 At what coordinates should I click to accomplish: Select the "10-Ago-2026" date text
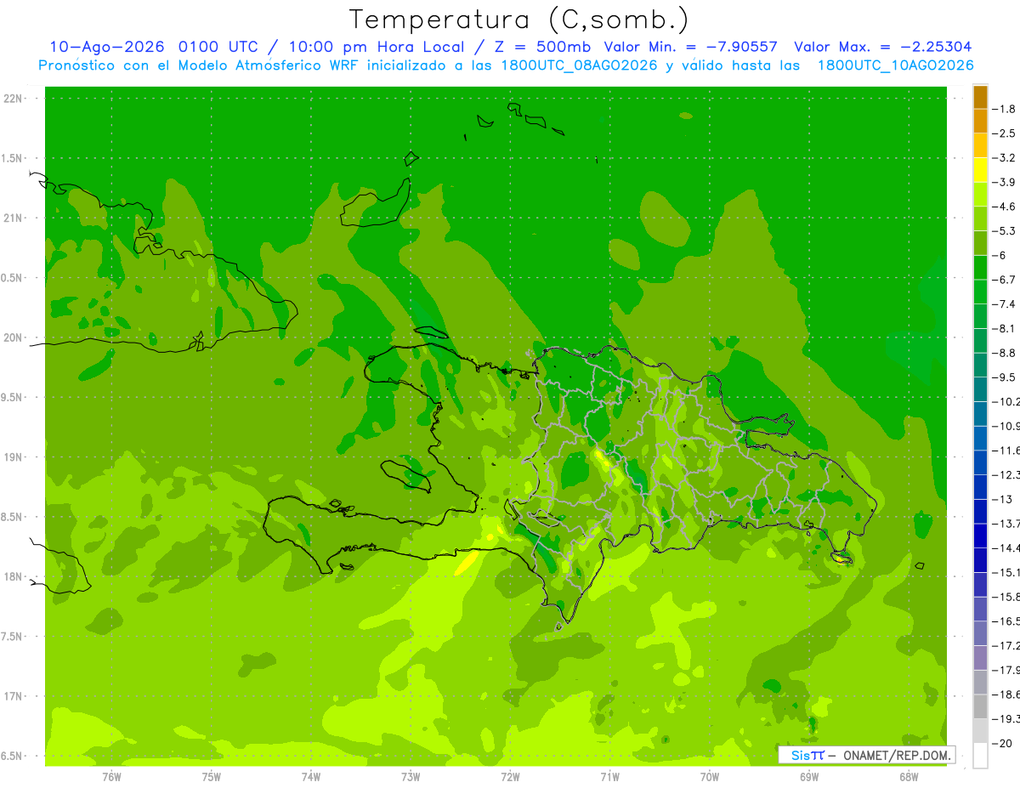(108, 47)
